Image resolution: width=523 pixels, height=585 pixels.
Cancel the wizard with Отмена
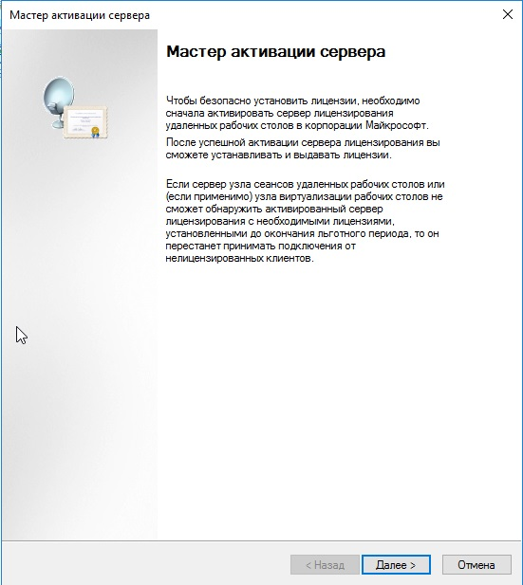click(x=476, y=565)
